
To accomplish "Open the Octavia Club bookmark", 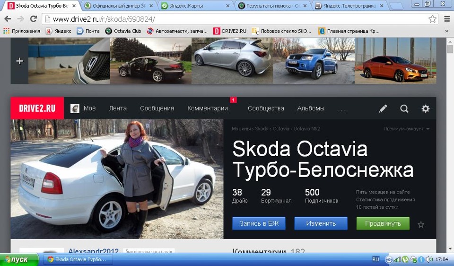I will tap(123, 31).
